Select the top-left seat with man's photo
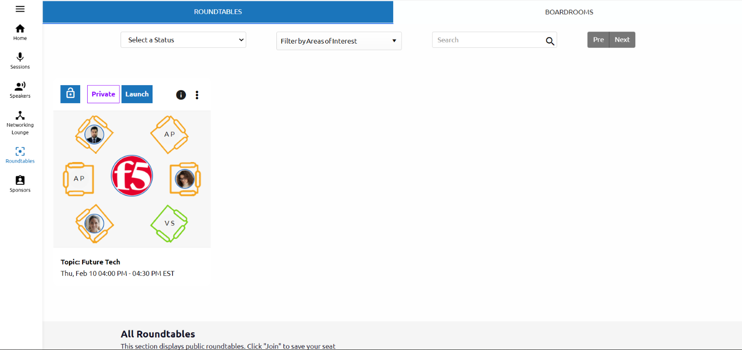 point(95,135)
